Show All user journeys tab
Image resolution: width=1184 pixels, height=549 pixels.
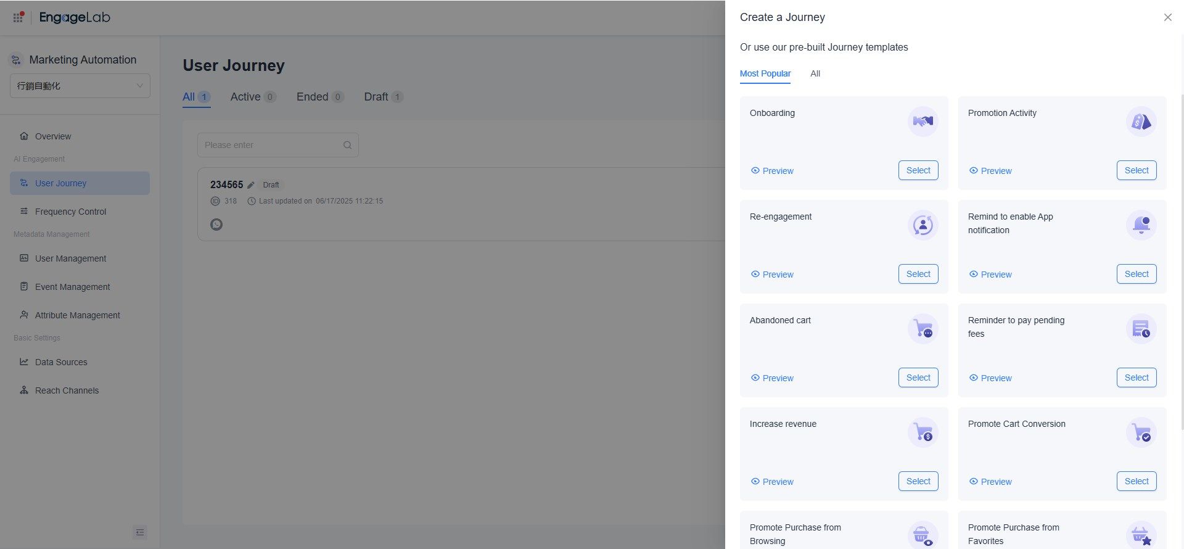[x=197, y=97]
